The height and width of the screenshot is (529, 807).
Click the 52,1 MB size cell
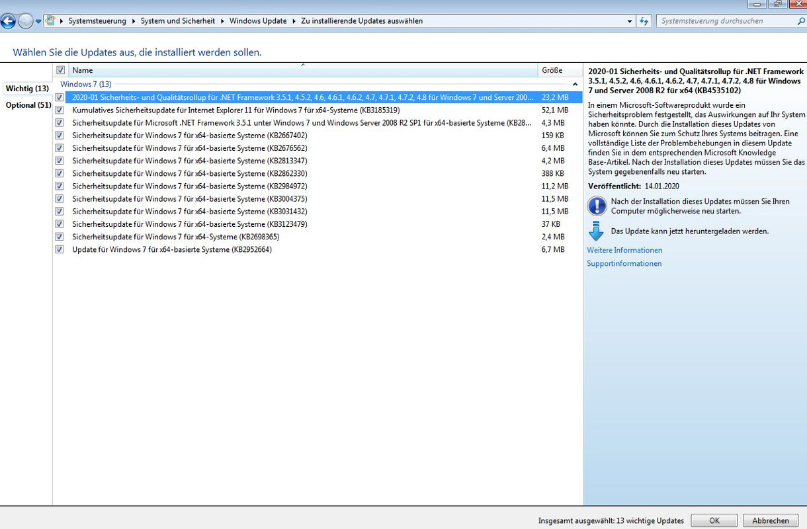[x=555, y=110]
